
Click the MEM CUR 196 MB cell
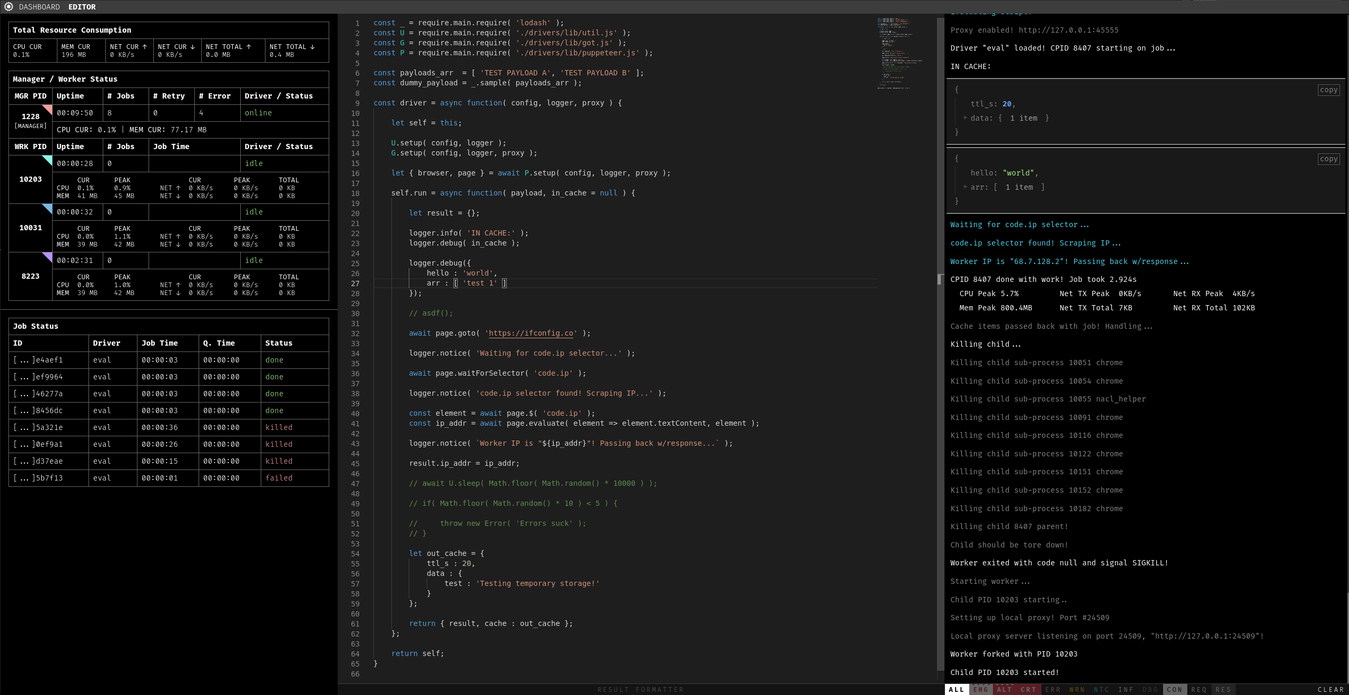coord(81,51)
